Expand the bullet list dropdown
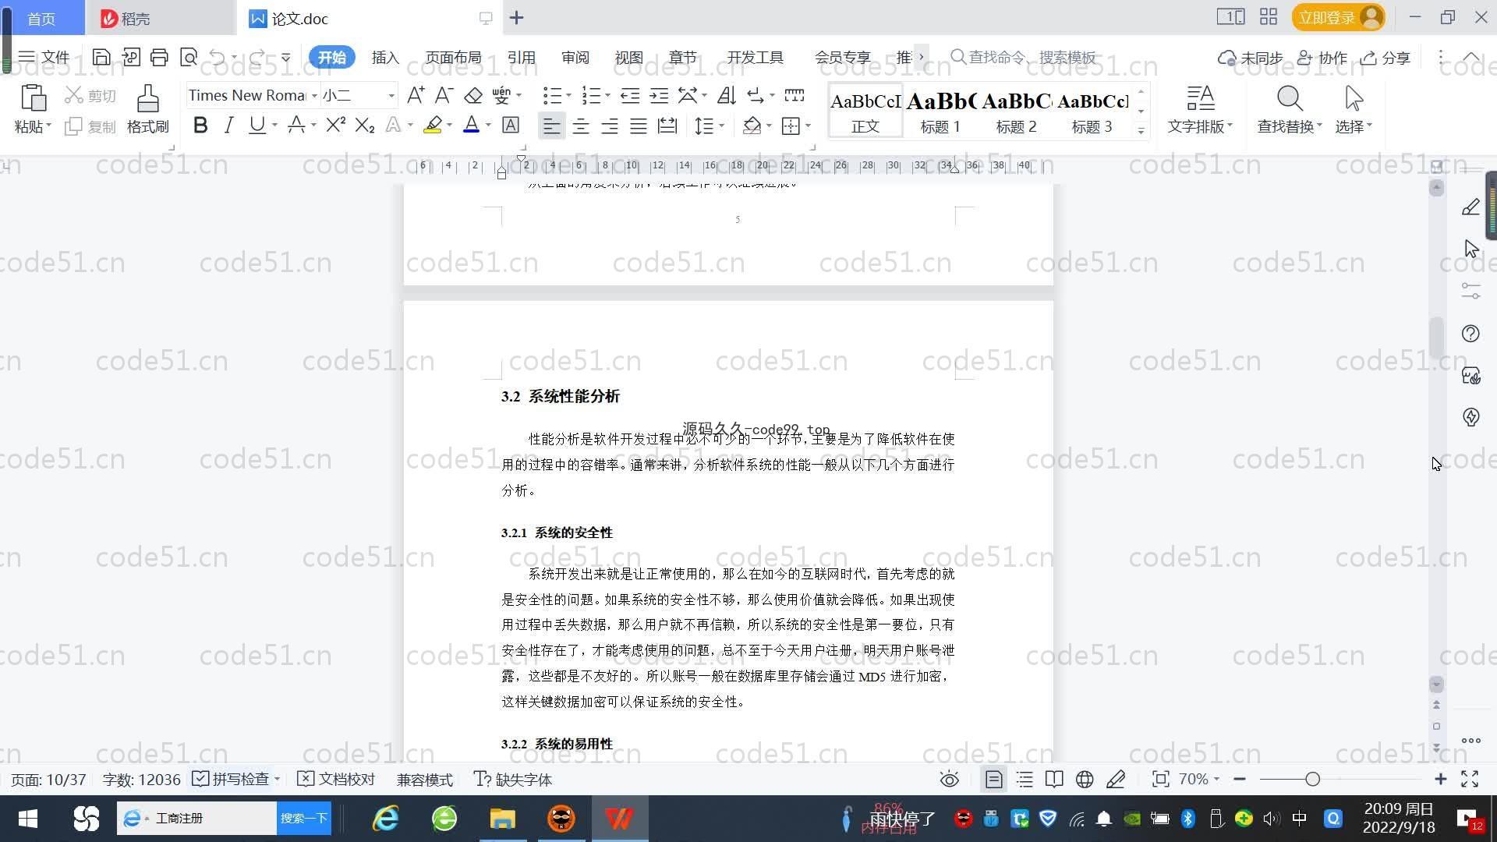1497x842 pixels. tap(568, 96)
